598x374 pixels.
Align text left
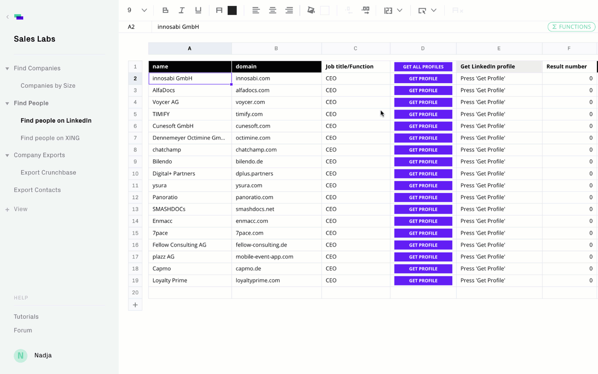256,10
